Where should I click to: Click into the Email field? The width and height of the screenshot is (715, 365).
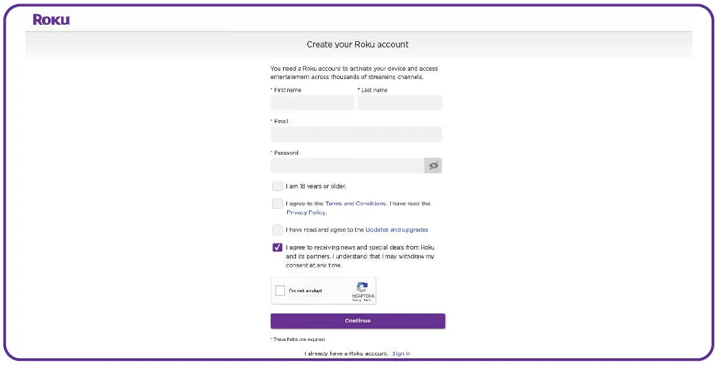tap(356, 134)
